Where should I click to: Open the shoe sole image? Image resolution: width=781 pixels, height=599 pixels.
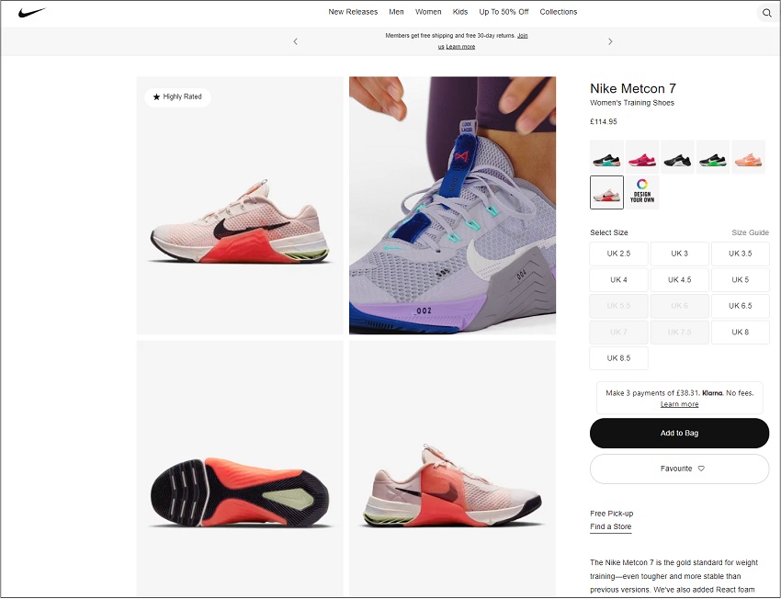coord(240,469)
